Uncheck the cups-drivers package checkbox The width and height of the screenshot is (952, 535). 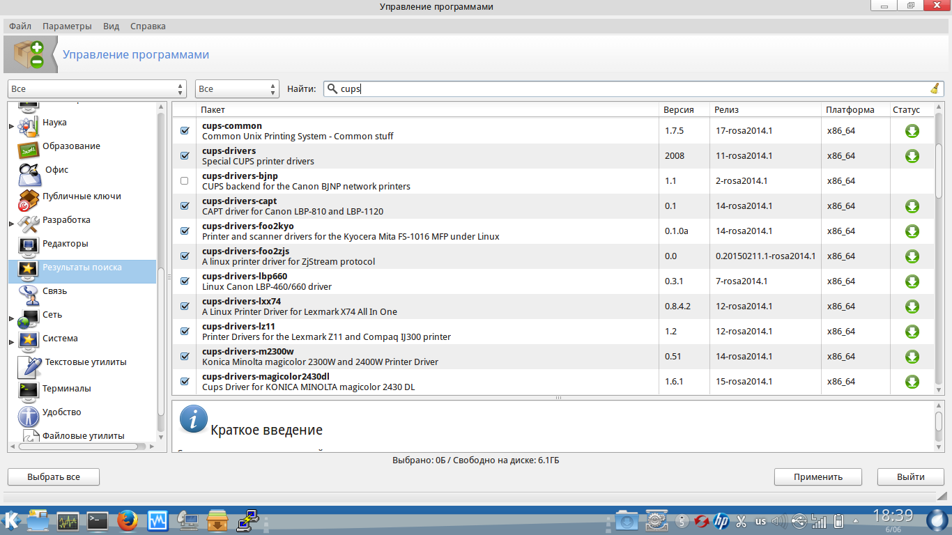tap(185, 156)
